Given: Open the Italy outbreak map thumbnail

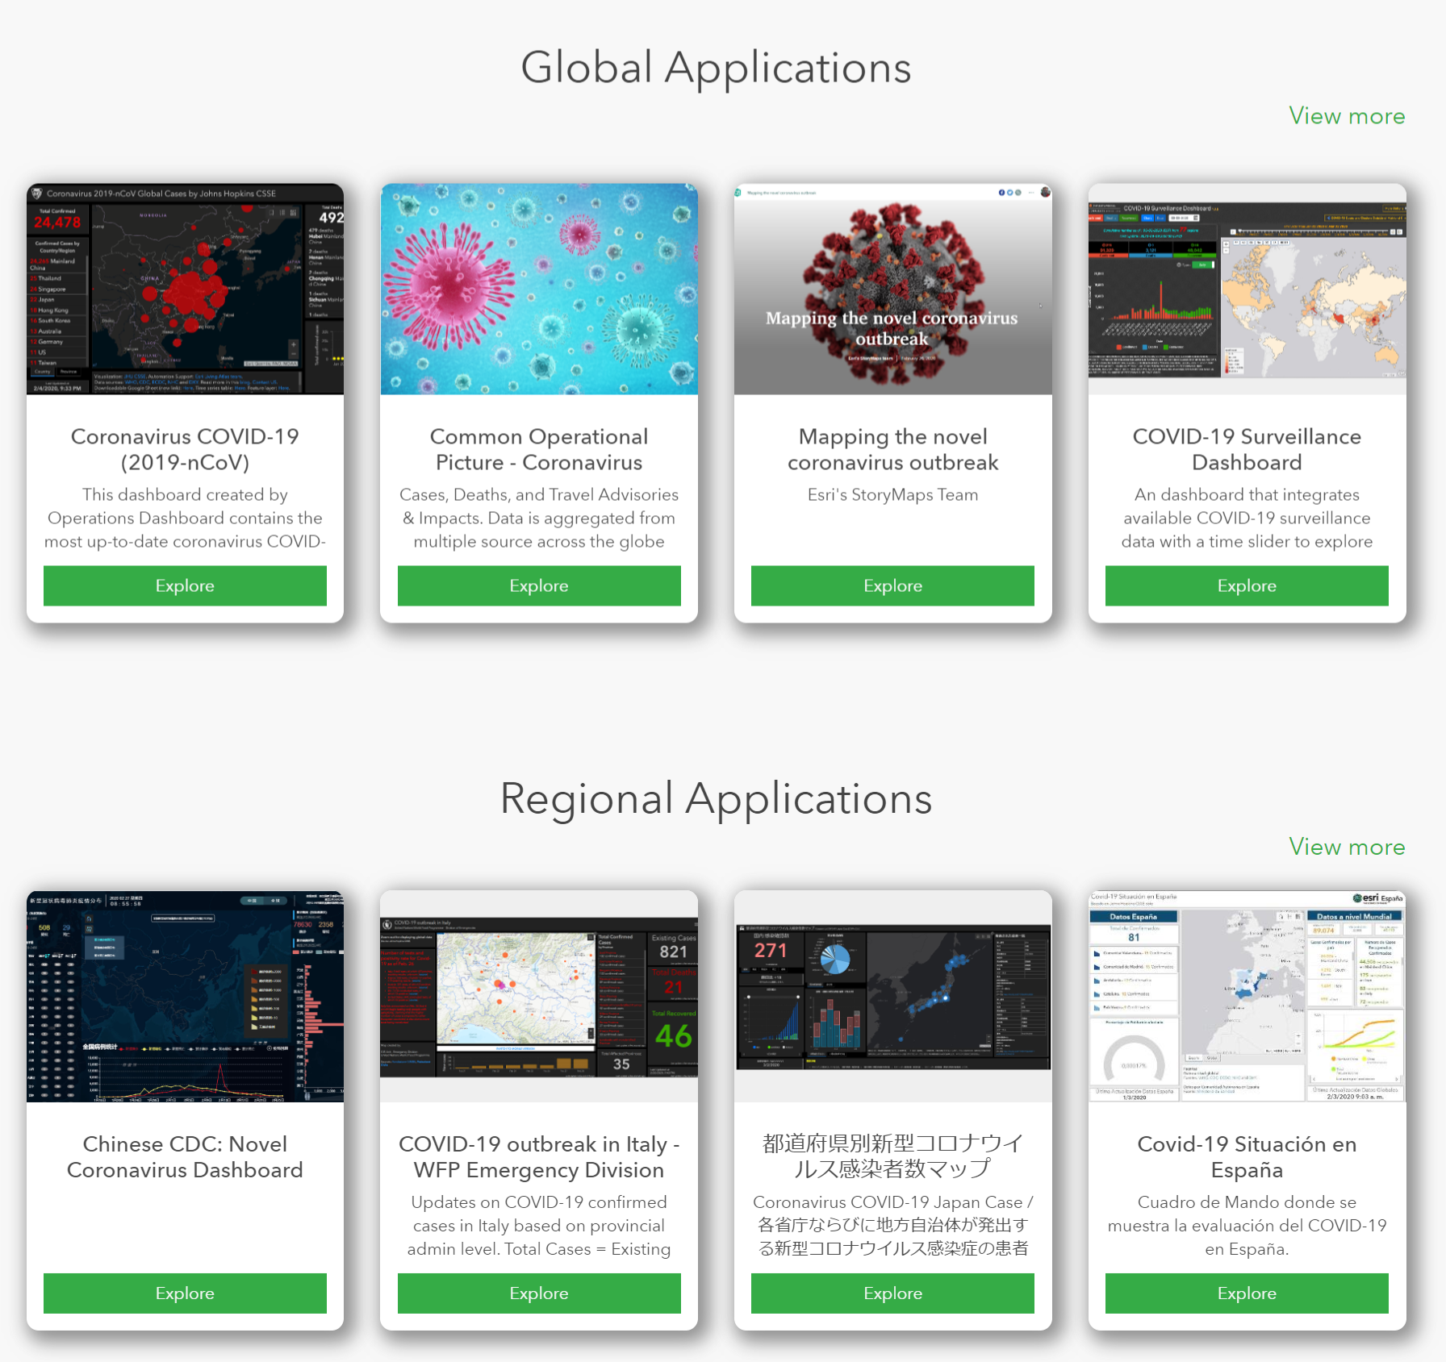Looking at the screenshot, I should coord(539,997).
